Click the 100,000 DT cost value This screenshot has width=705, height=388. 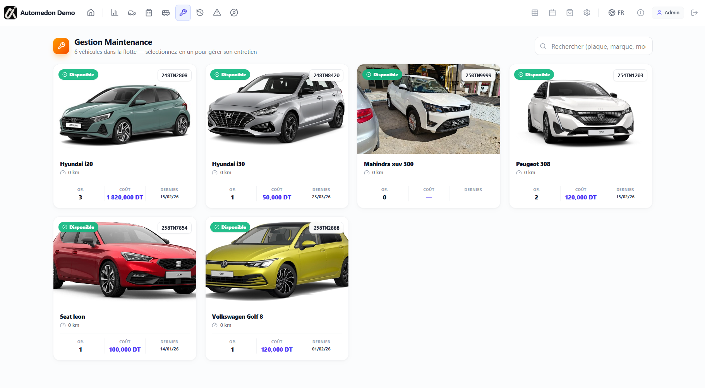pos(125,350)
